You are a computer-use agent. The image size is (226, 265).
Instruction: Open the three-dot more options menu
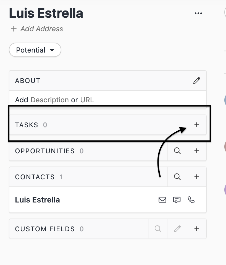(198, 13)
